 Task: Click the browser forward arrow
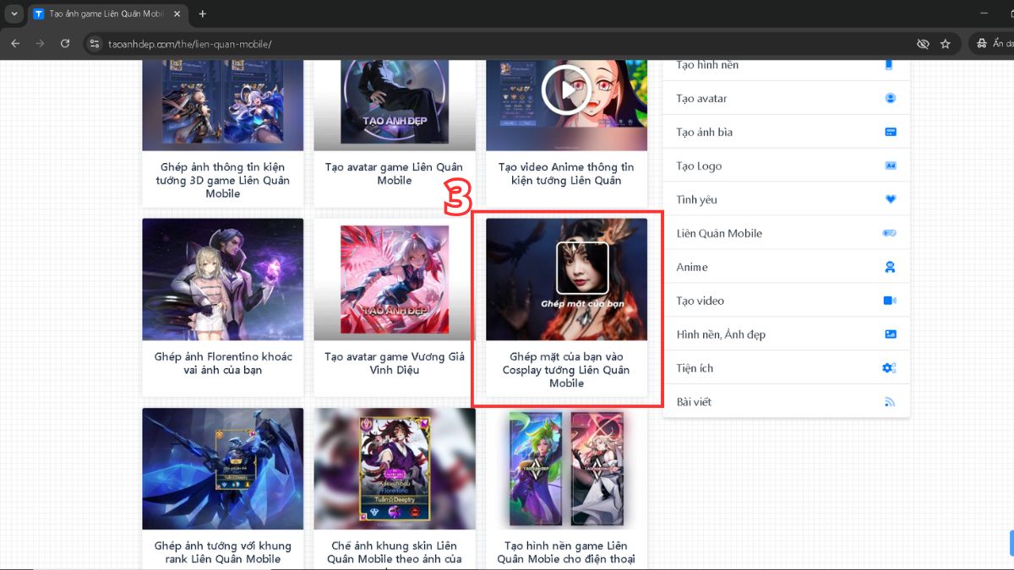pos(40,44)
